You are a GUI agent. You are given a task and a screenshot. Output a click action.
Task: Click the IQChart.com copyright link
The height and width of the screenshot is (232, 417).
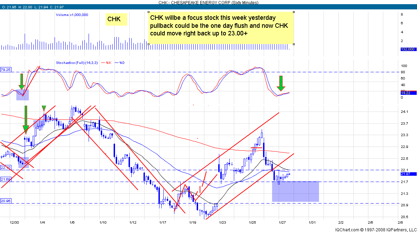[375, 230]
